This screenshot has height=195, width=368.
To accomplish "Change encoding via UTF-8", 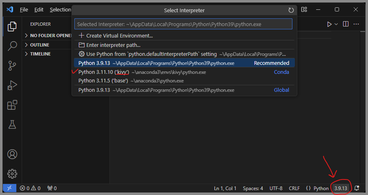I will pyautogui.click(x=276, y=188).
